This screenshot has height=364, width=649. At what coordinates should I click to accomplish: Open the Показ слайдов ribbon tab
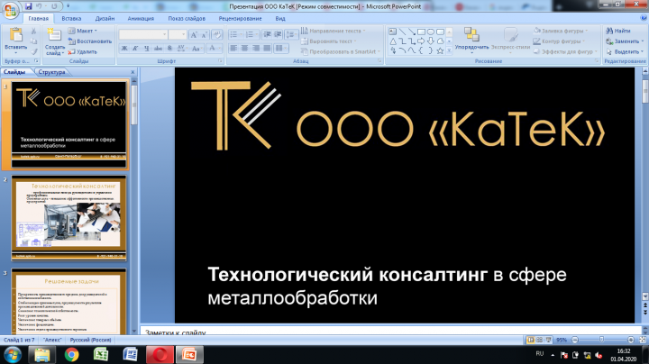pos(187,19)
